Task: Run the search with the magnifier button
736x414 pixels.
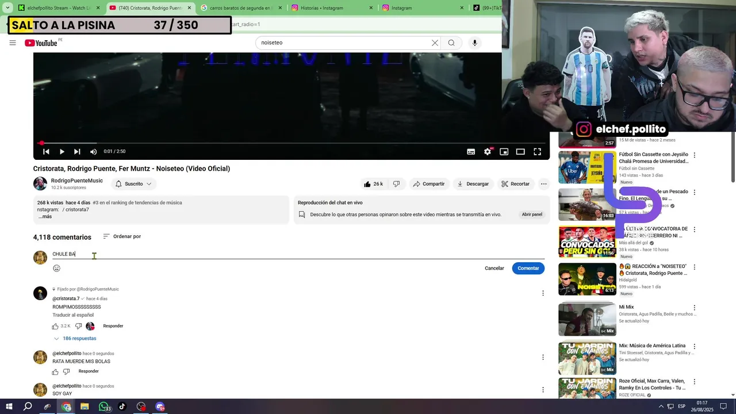Action: (451, 43)
